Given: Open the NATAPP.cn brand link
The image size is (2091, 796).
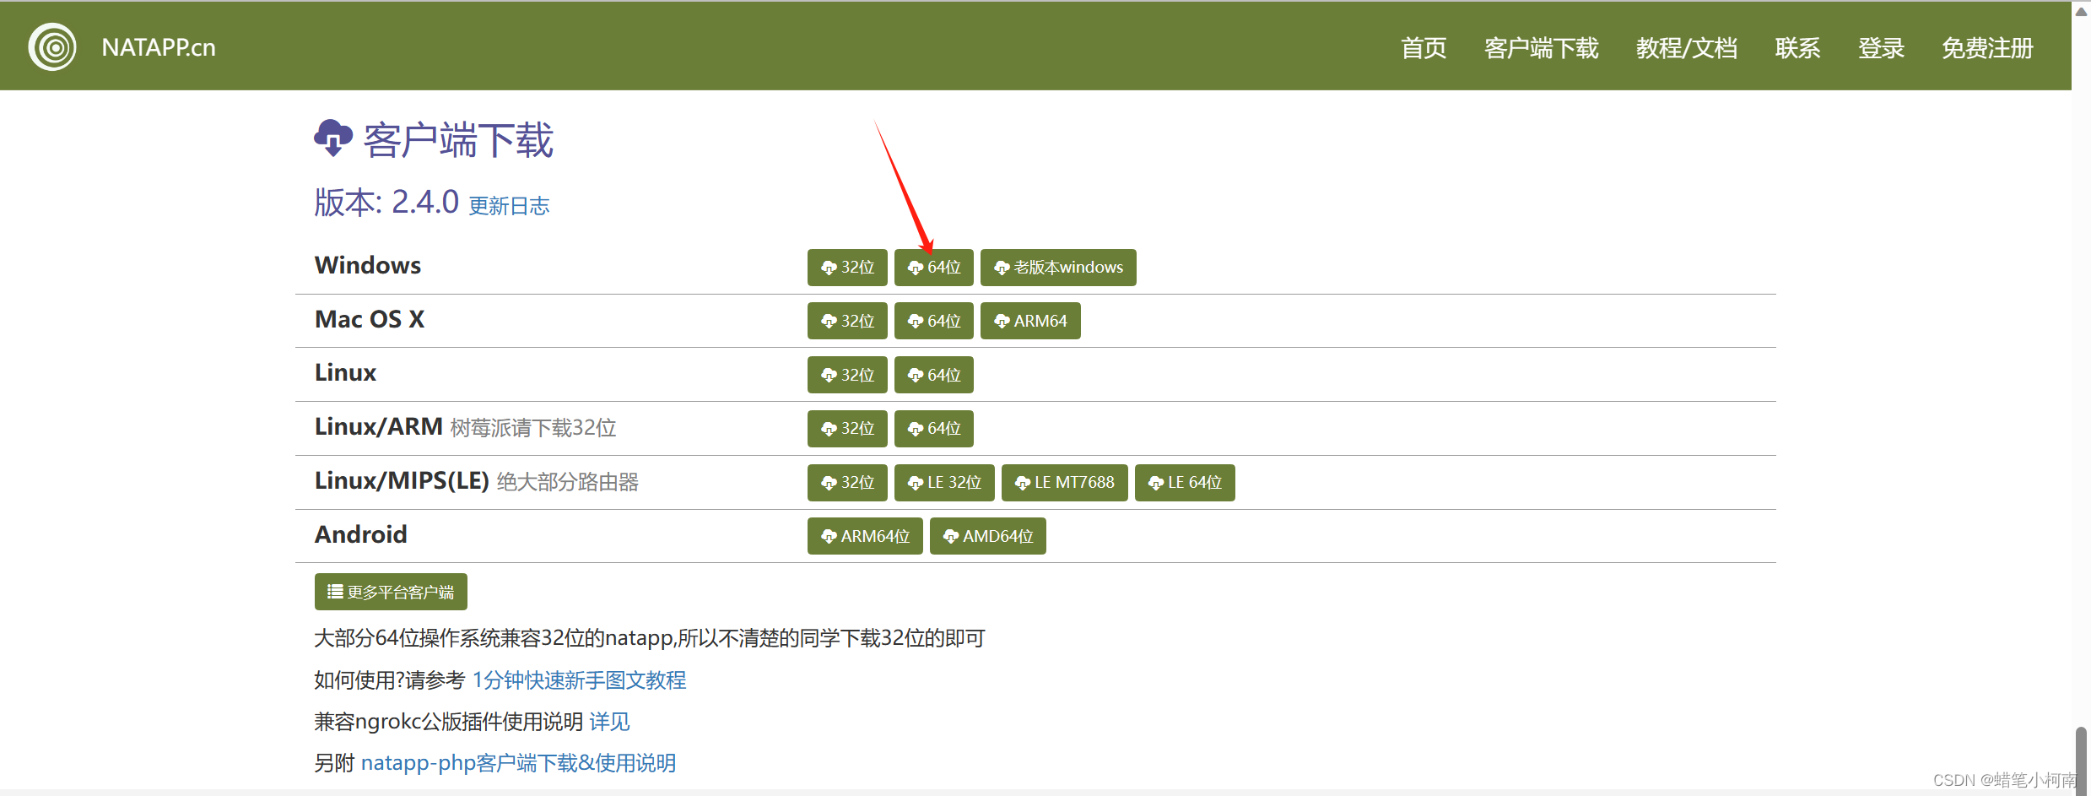Looking at the screenshot, I should pos(159,47).
